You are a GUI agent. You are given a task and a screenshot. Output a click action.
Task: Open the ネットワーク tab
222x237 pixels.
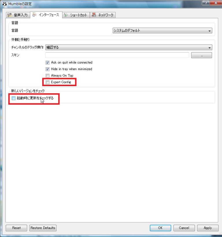(103, 15)
